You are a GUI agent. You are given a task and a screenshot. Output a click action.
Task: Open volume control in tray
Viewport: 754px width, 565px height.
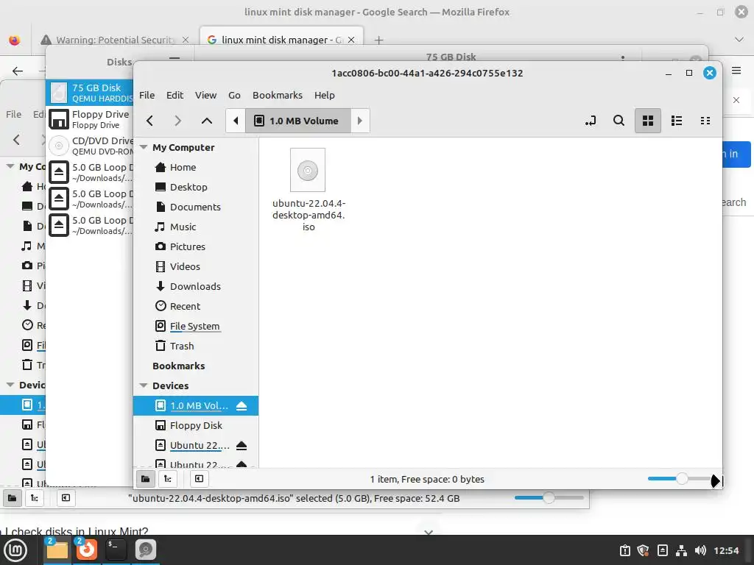pyautogui.click(x=701, y=550)
